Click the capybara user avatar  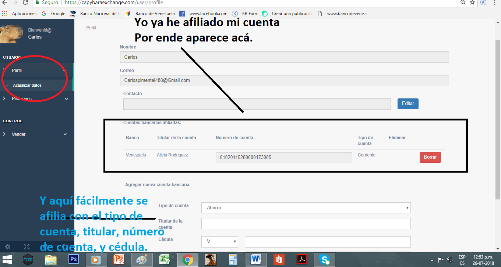coord(11,34)
